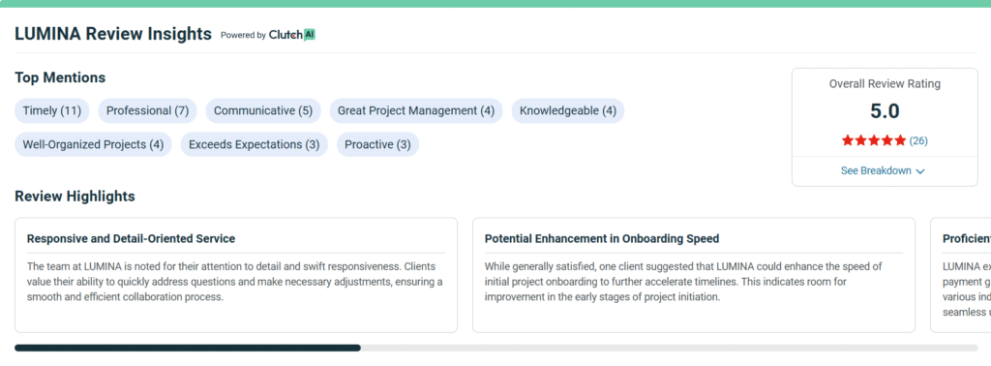Choose the Proactive (3) mention chip
This screenshot has height=366, width=991.
377,144
